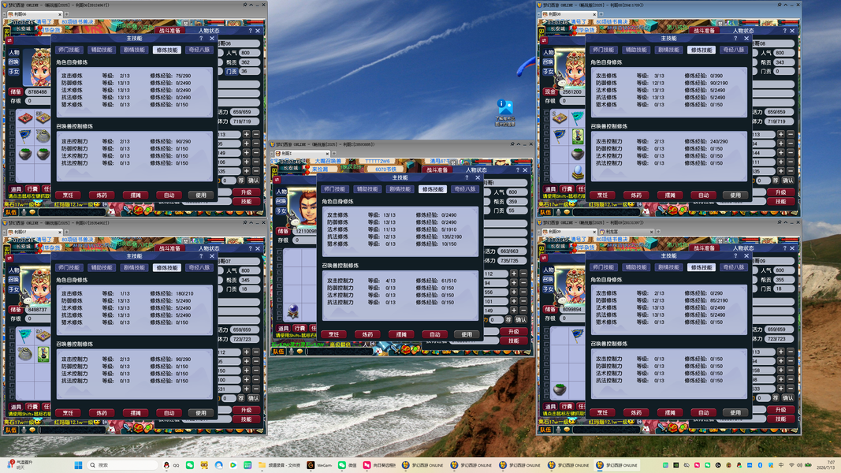This screenshot has width=841, height=473.
Task: Select blue flag item in 利哥06 inventory
Action: click(x=24, y=136)
